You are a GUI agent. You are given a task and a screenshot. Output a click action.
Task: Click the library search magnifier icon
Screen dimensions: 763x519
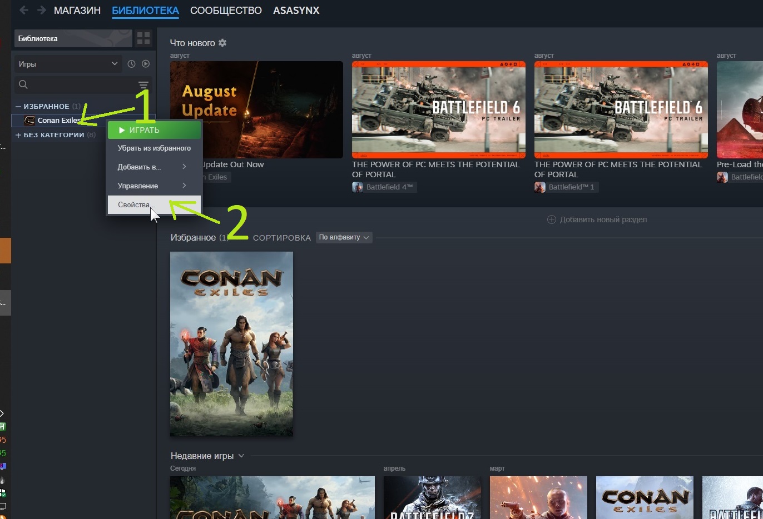(x=23, y=84)
